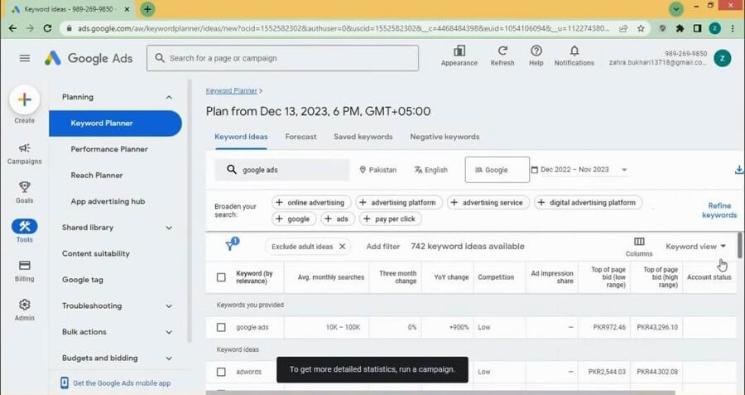Click the Keyword Planner breadcrumb link
Screen dimensions: 745x395
click(x=232, y=91)
